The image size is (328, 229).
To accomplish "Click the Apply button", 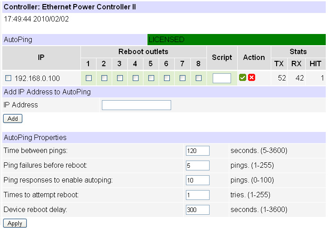I will [15, 223].
